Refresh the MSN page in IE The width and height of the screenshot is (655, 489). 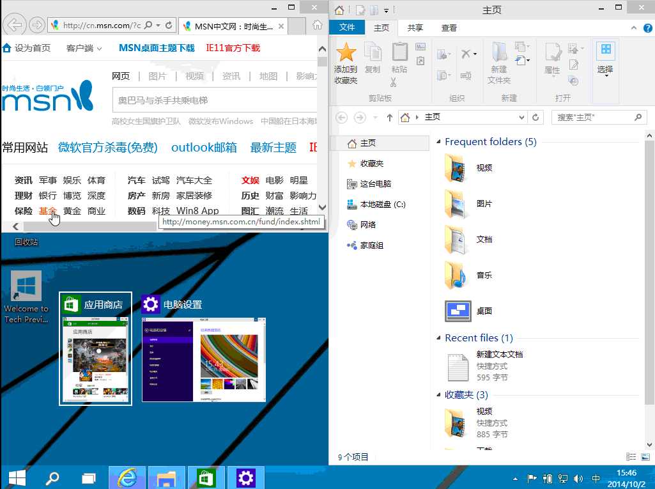click(x=169, y=25)
